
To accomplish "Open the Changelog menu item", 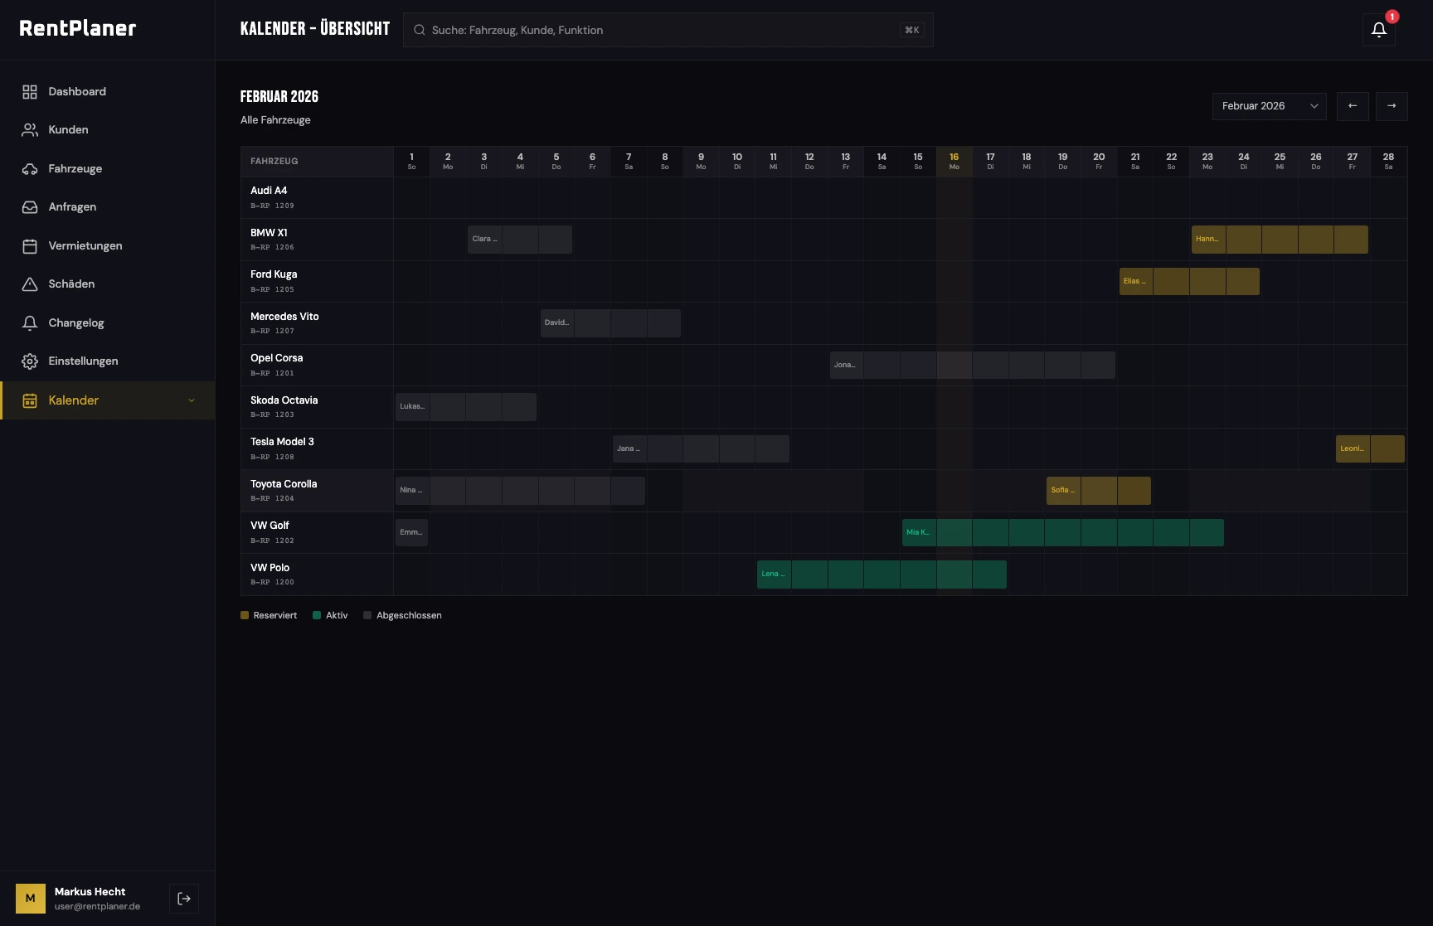I will click(75, 323).
